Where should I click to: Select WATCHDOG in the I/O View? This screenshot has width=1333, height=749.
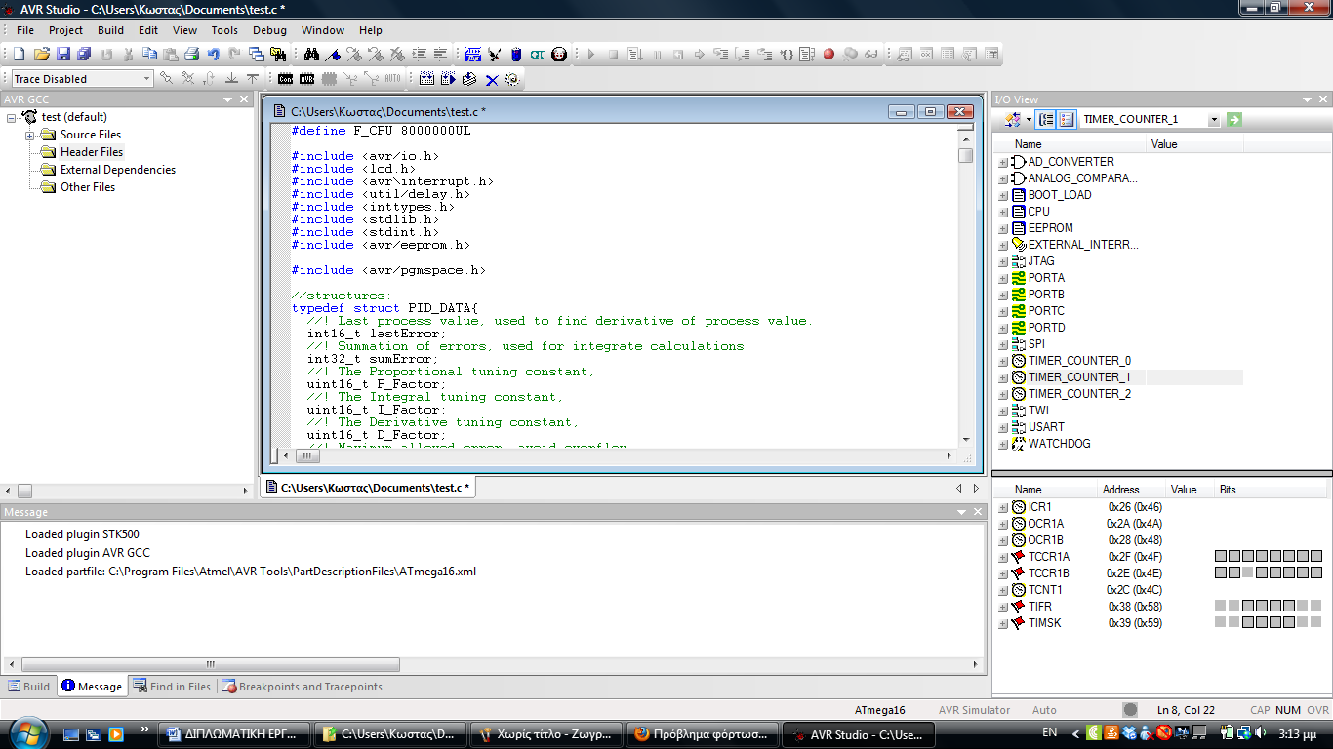(x=1059, y=444)
